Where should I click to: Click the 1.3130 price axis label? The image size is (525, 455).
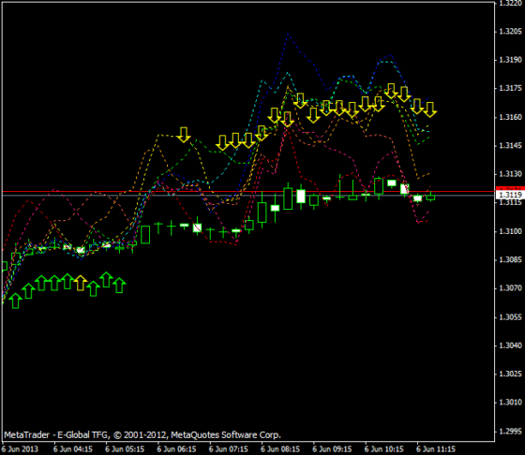[511, 174]
